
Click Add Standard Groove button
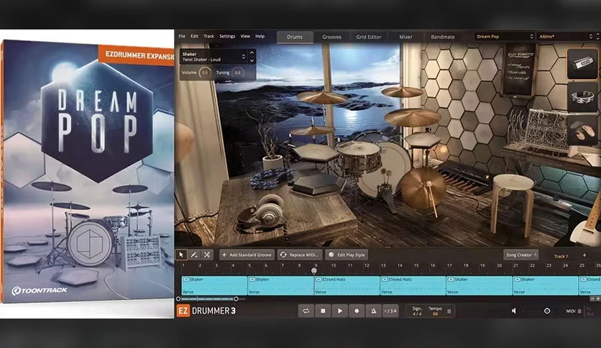[x=247, y=255]
